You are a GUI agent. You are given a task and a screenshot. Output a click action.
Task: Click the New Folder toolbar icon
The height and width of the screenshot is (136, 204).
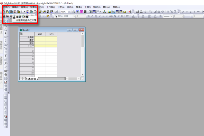point(7,12)
